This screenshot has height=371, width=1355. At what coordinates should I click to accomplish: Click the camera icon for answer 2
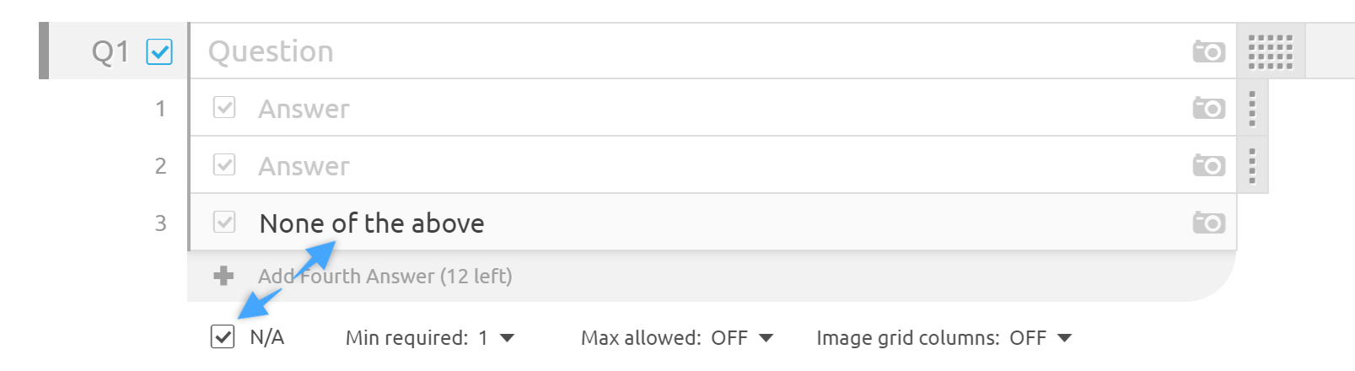(1208, 165)
